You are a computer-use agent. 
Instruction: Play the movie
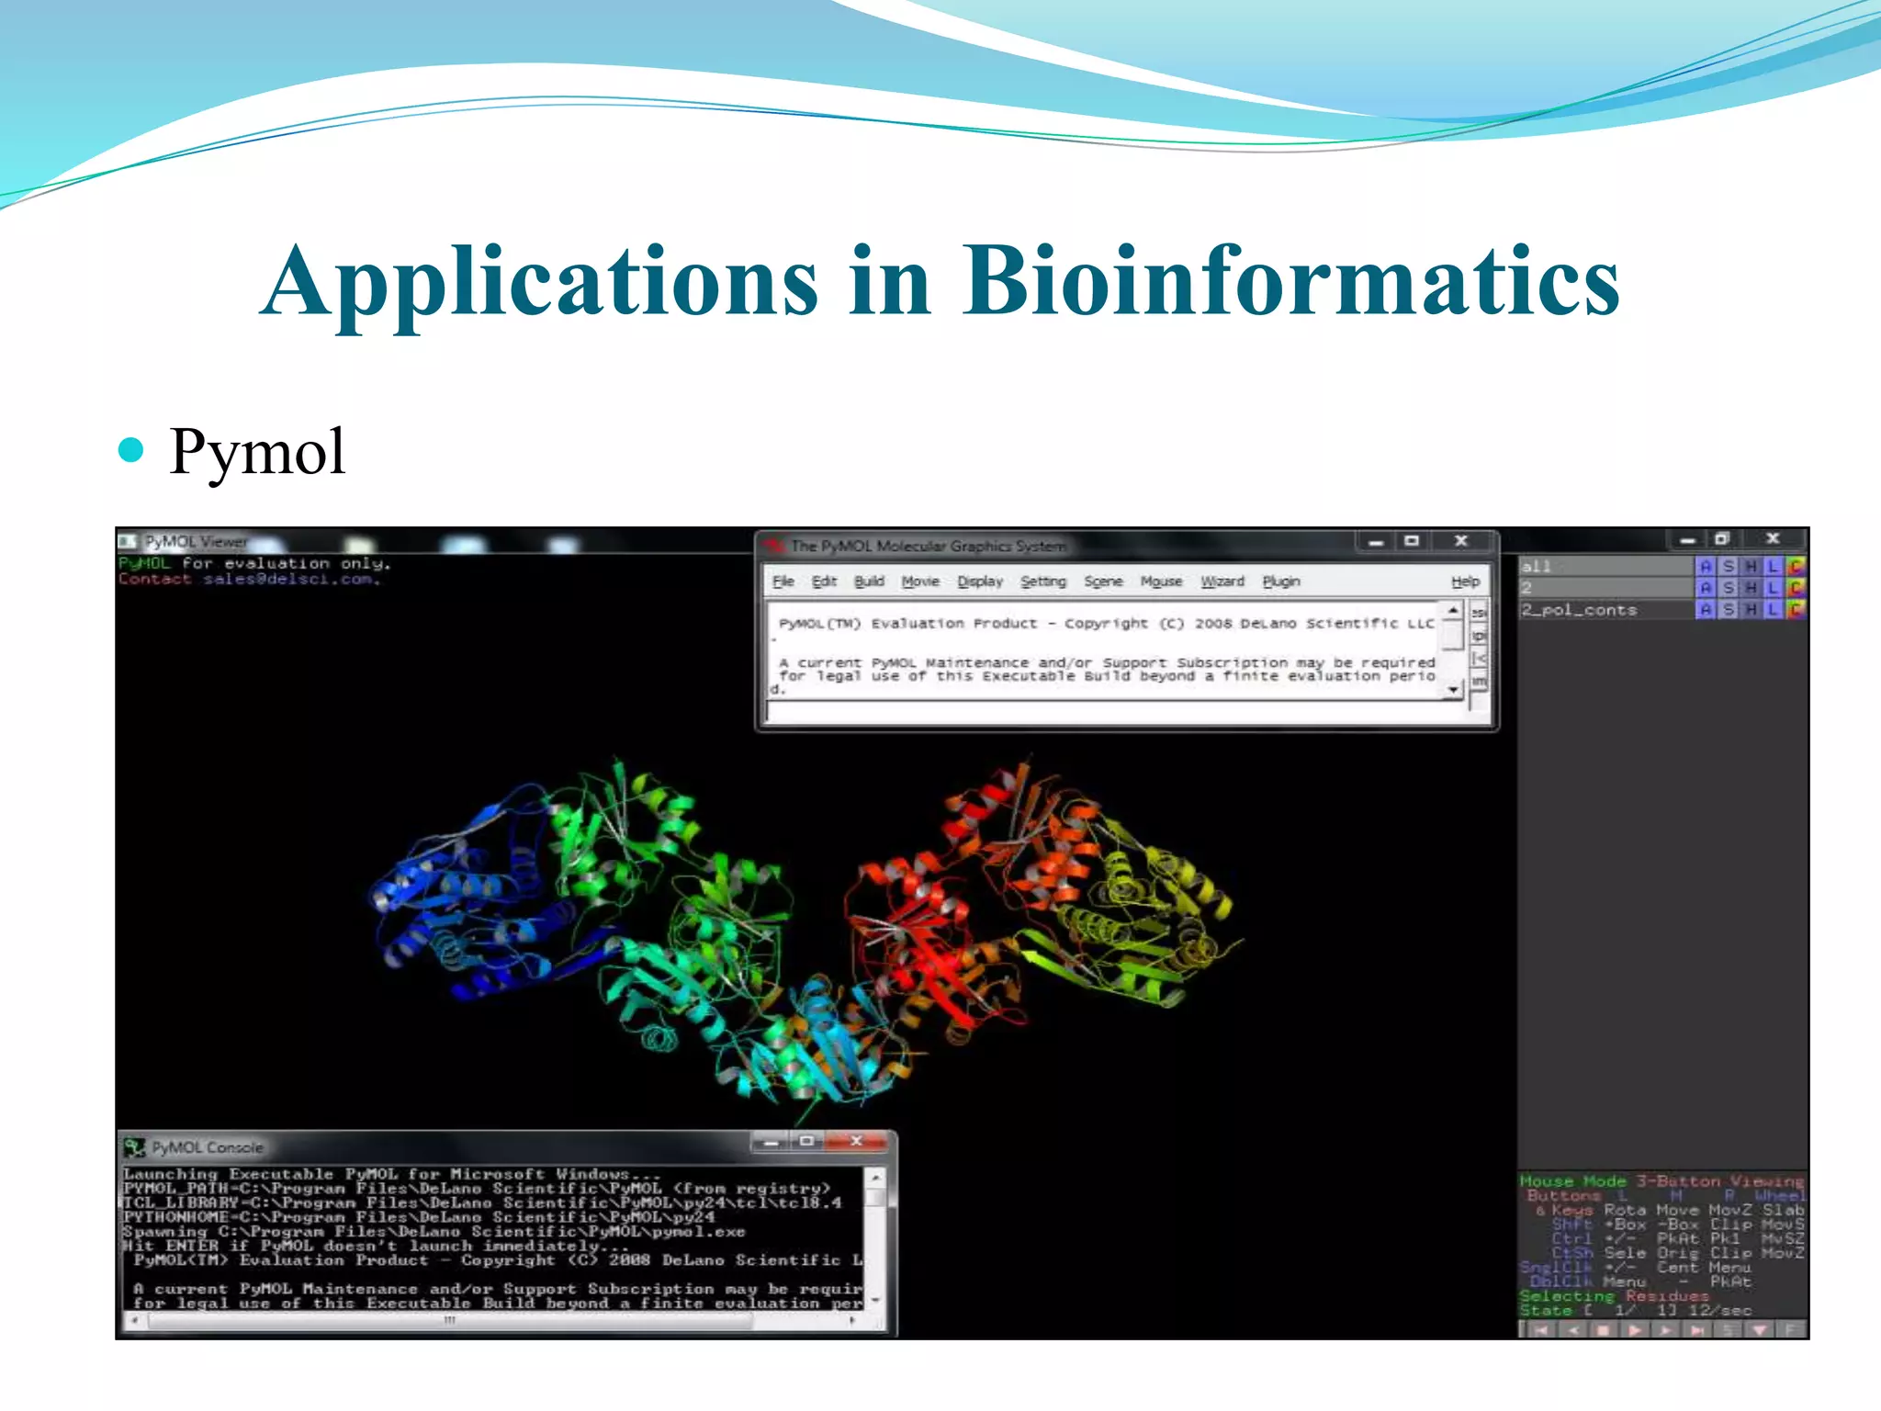pyautogui.click(x=1635, y=1329)
